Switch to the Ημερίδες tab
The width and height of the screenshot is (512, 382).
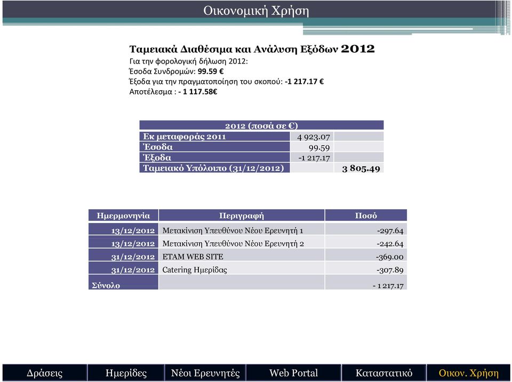pos(126,373)
